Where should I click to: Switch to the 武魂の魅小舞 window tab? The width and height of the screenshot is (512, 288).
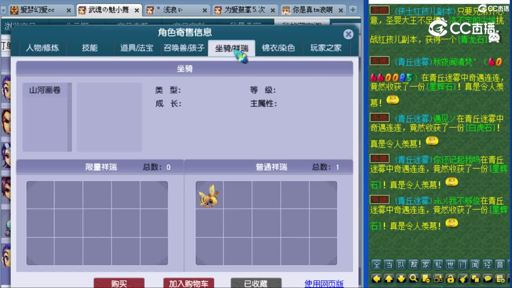(x=109, y=10)
